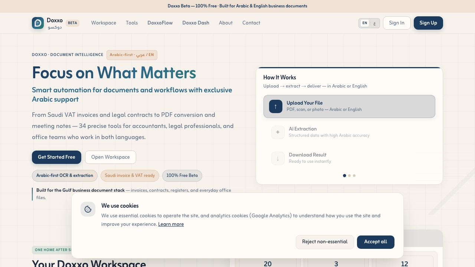This screenshot has height=267, width=475.
Task: Select the AI Extraction step
Action: (349, 132)
